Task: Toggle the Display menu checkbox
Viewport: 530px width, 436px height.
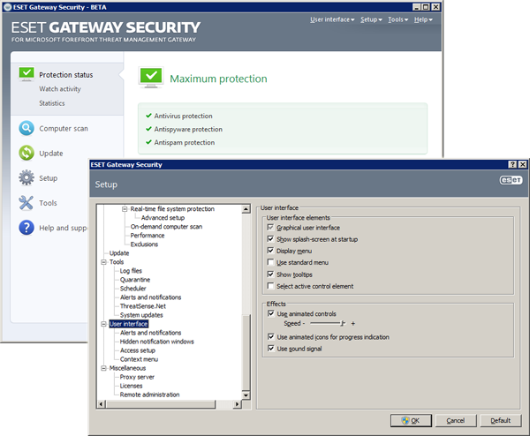Action: point(270,251)
